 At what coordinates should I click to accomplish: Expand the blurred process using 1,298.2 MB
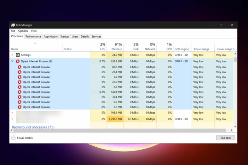pyautogui.click(x=12, y=119)
